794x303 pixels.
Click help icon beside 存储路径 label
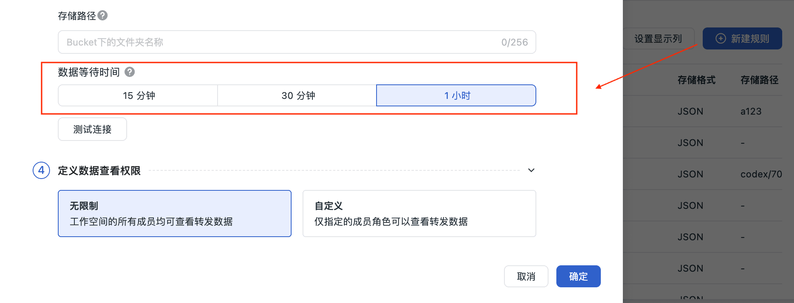103,15
